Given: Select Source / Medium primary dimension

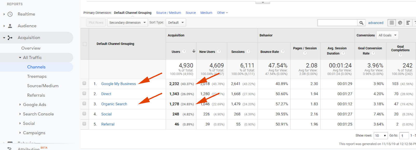Looking at the screenshot, I should click(168, 13).
